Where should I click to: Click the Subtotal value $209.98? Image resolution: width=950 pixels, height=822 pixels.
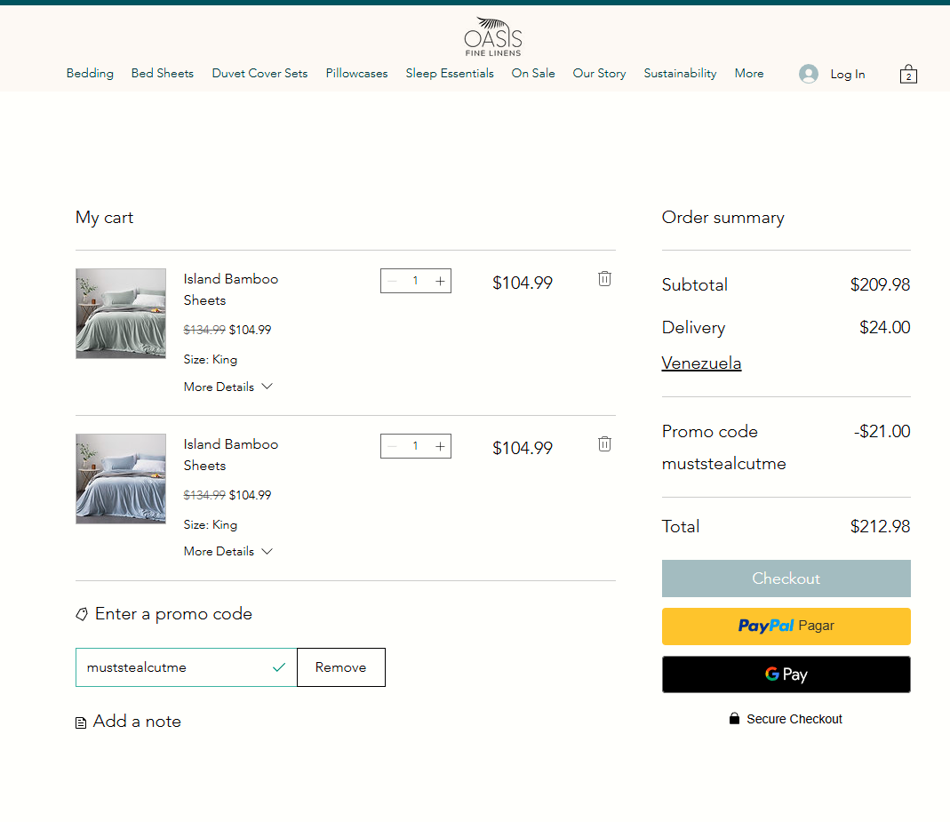(x=880, y=284)
